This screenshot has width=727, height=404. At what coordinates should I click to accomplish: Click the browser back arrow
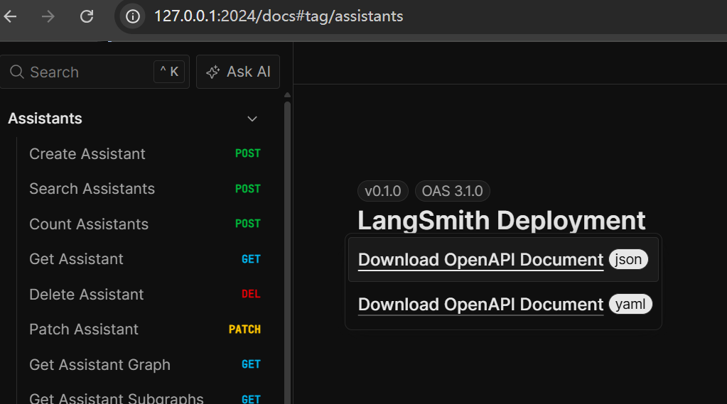(x=10, y=16)
